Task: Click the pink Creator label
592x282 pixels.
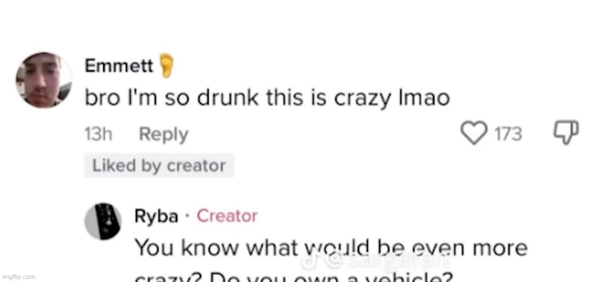Action: [x=227, y=216]
